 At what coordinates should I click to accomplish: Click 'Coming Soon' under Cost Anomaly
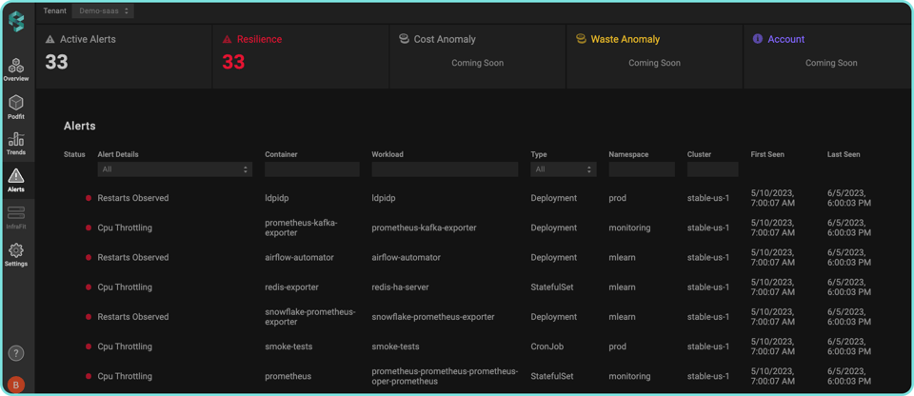click(477, 63)
